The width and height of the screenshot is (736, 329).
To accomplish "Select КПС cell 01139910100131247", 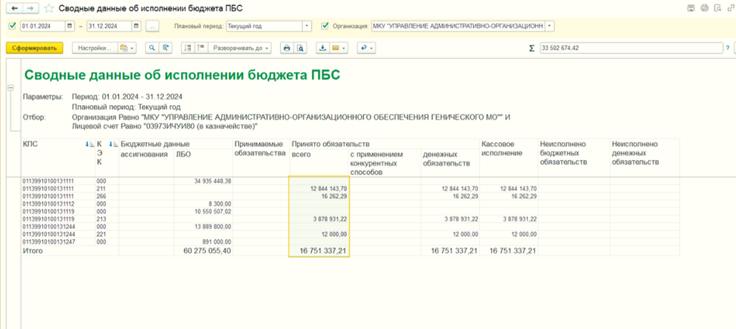I will (x=58, y=242).
